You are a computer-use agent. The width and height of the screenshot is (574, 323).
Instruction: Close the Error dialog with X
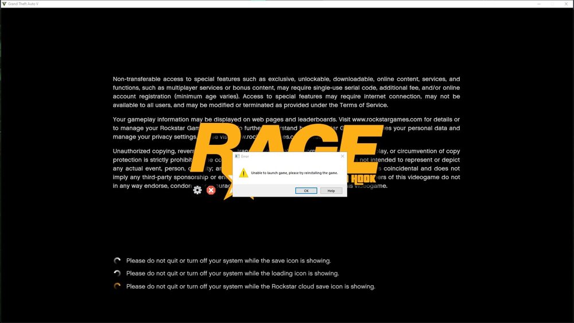[x=342, y=156]
